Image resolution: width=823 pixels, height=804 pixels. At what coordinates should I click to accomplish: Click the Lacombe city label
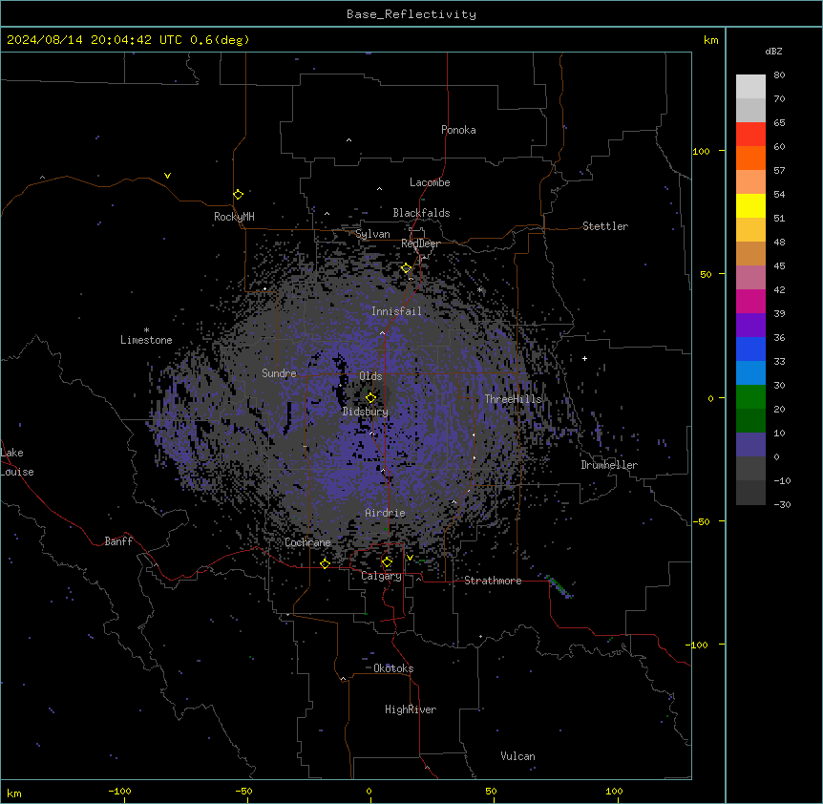coord(430,182)
